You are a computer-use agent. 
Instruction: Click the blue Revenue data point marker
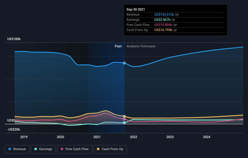pos(124,63)
